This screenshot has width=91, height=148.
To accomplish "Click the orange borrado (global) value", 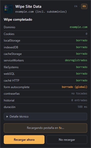I will pyautogui.click(x=74, y=87).
